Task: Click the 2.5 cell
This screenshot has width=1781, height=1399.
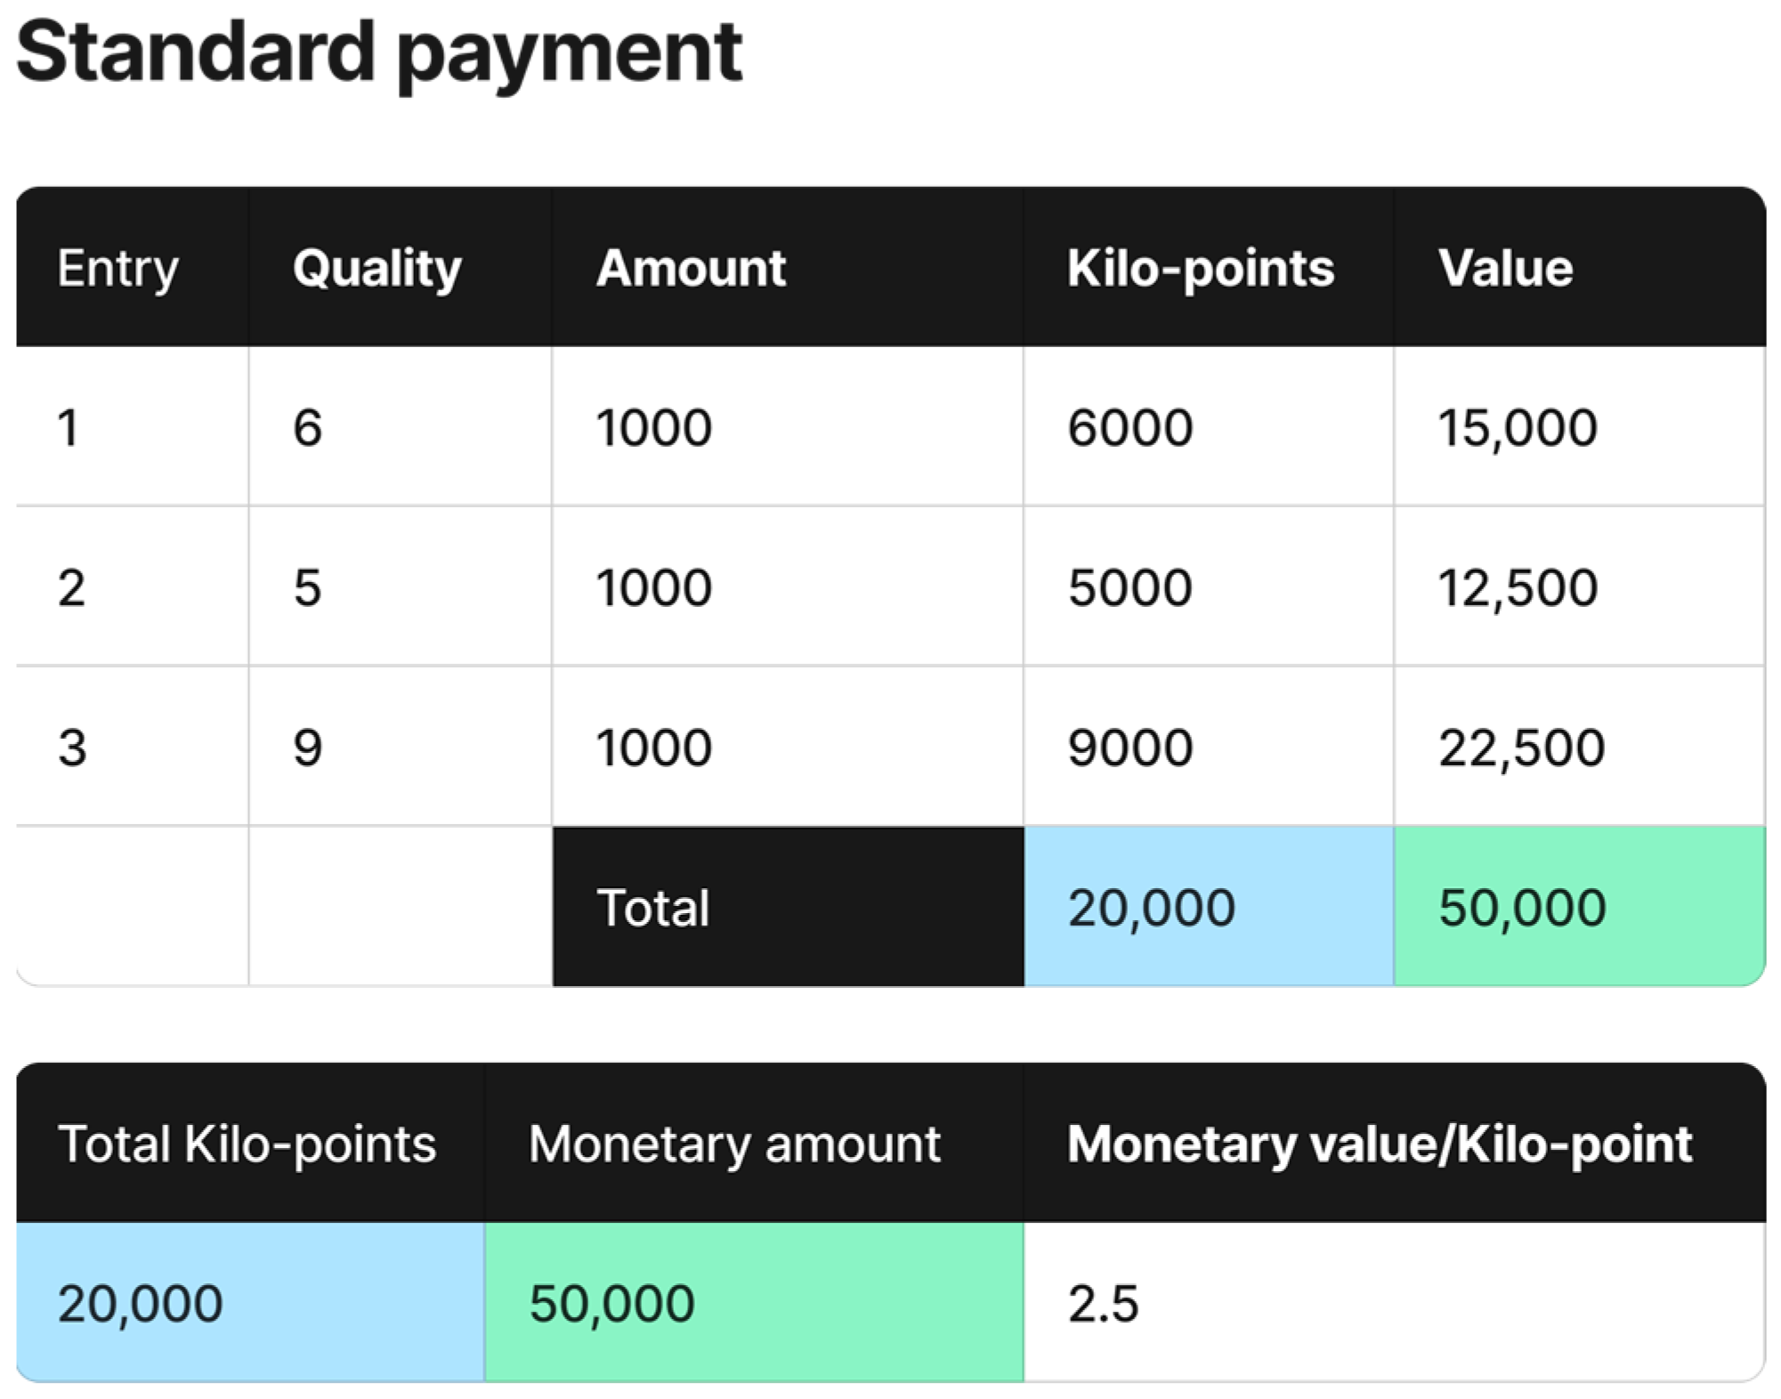Action: [1104, 1304]
